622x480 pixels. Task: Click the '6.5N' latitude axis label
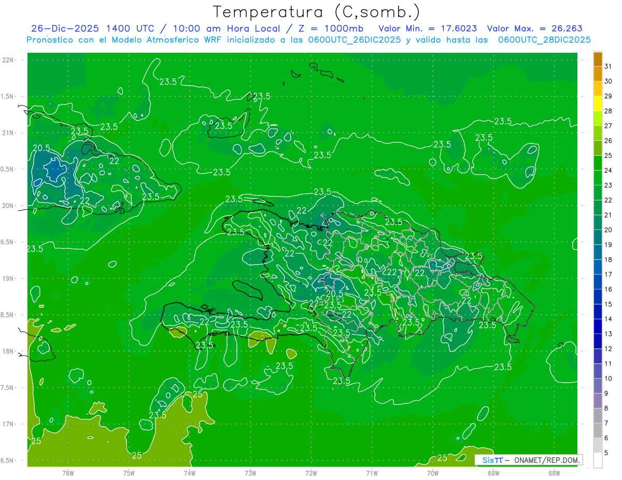[x=7, y=460]
